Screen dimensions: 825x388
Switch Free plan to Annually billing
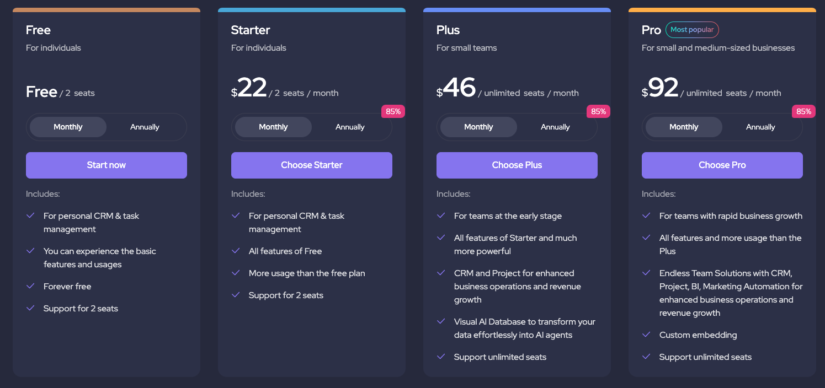point(145,127)
